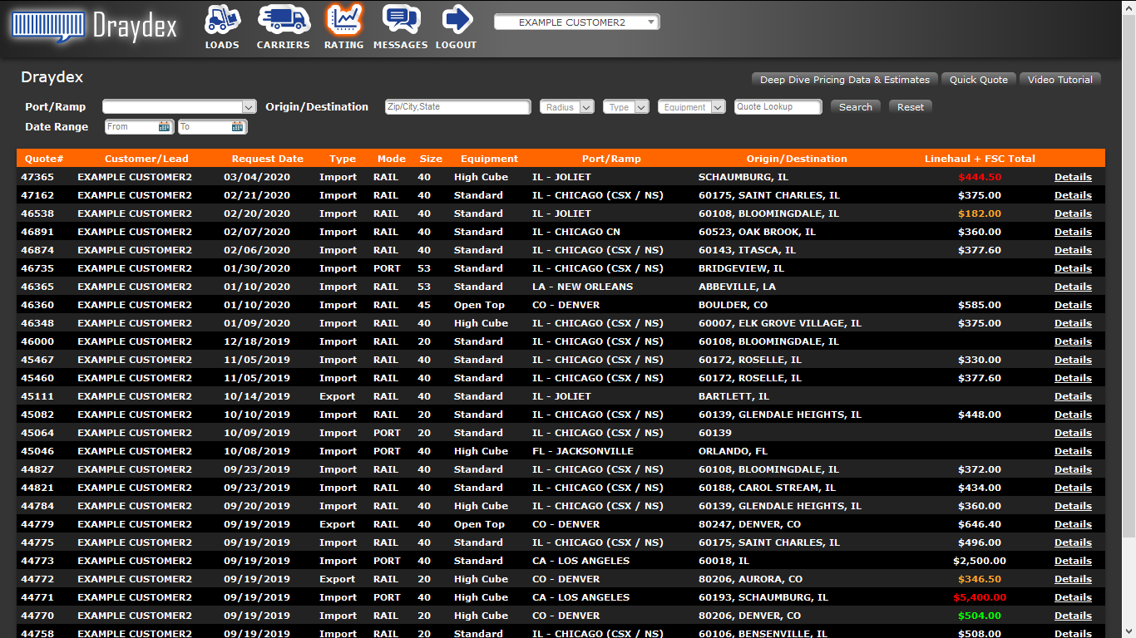
Task: Click request date 10/14/2019
Action: pos(257,396)
